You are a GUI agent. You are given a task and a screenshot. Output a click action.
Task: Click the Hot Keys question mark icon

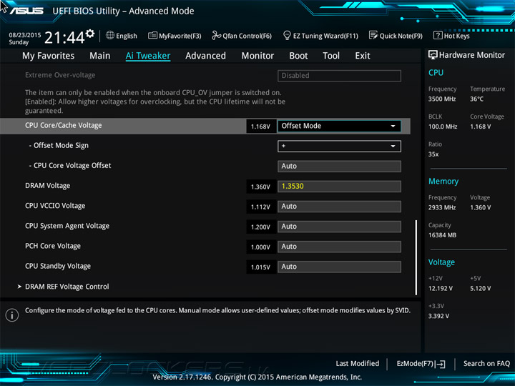point(438,35)
